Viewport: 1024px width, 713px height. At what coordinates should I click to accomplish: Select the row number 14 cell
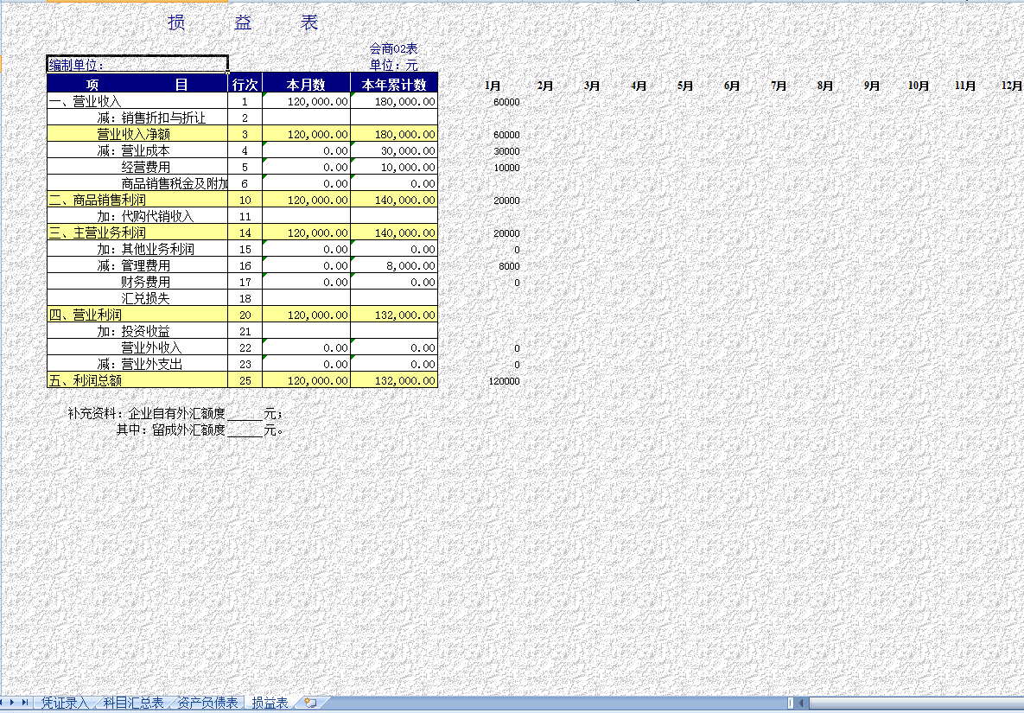(245, 232)
